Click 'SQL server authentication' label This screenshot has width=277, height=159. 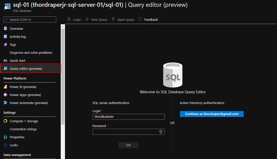click(x=111, y=103)
